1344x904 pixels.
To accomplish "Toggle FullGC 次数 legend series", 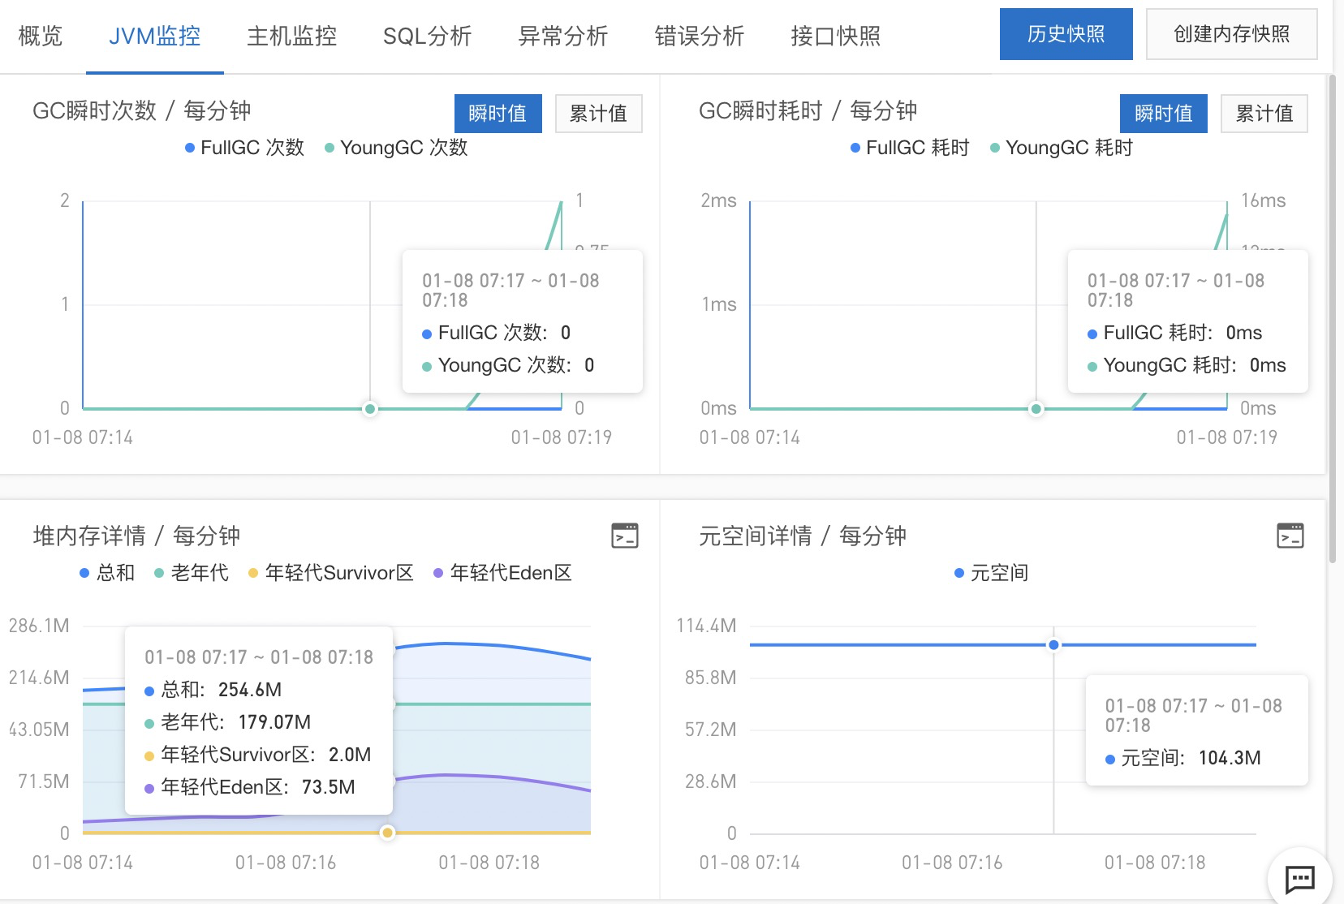I will [x=244, y=148].
